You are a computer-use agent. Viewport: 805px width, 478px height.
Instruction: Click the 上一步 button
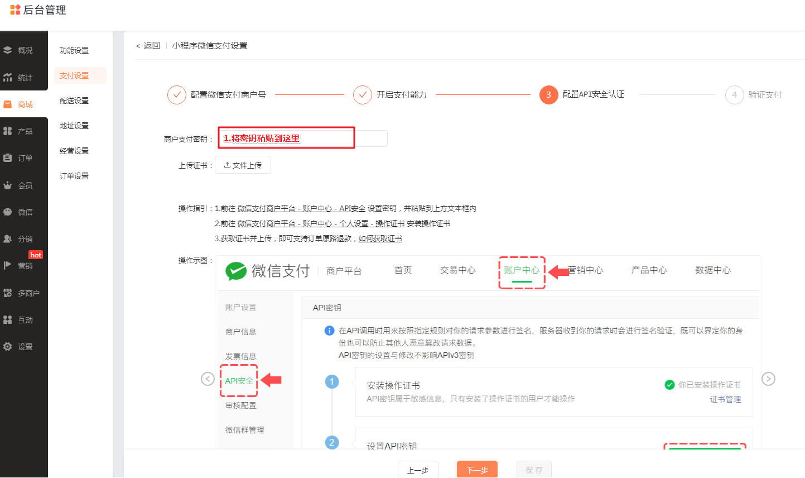418,470
